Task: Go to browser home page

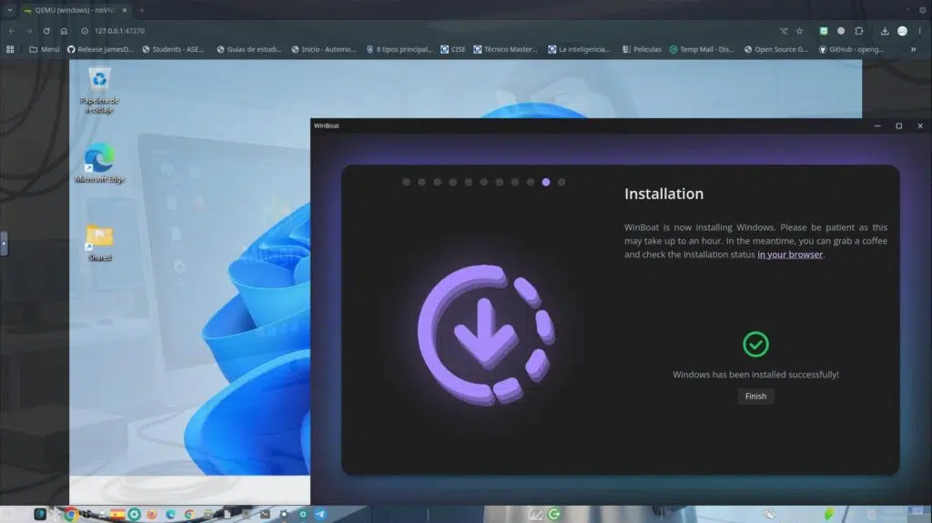Action: (x=65, y=31)
